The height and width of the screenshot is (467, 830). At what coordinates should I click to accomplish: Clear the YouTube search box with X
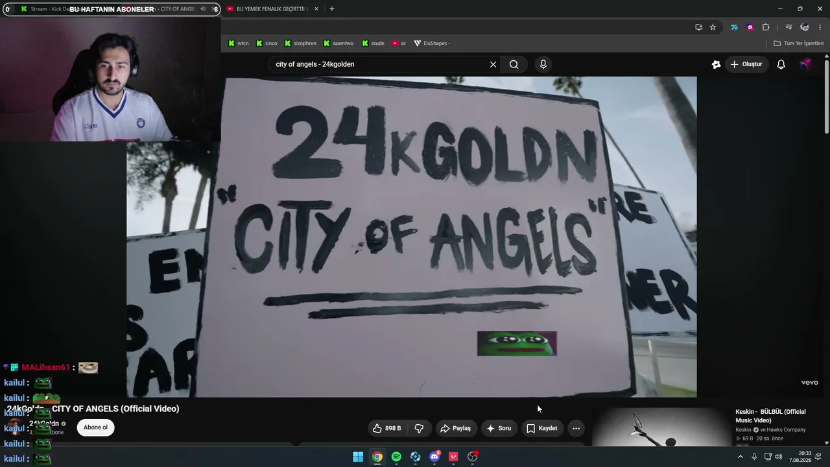493,64
